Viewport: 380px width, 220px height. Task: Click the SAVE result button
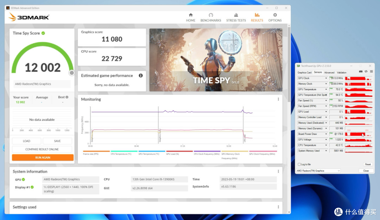(x=57, y=141)
